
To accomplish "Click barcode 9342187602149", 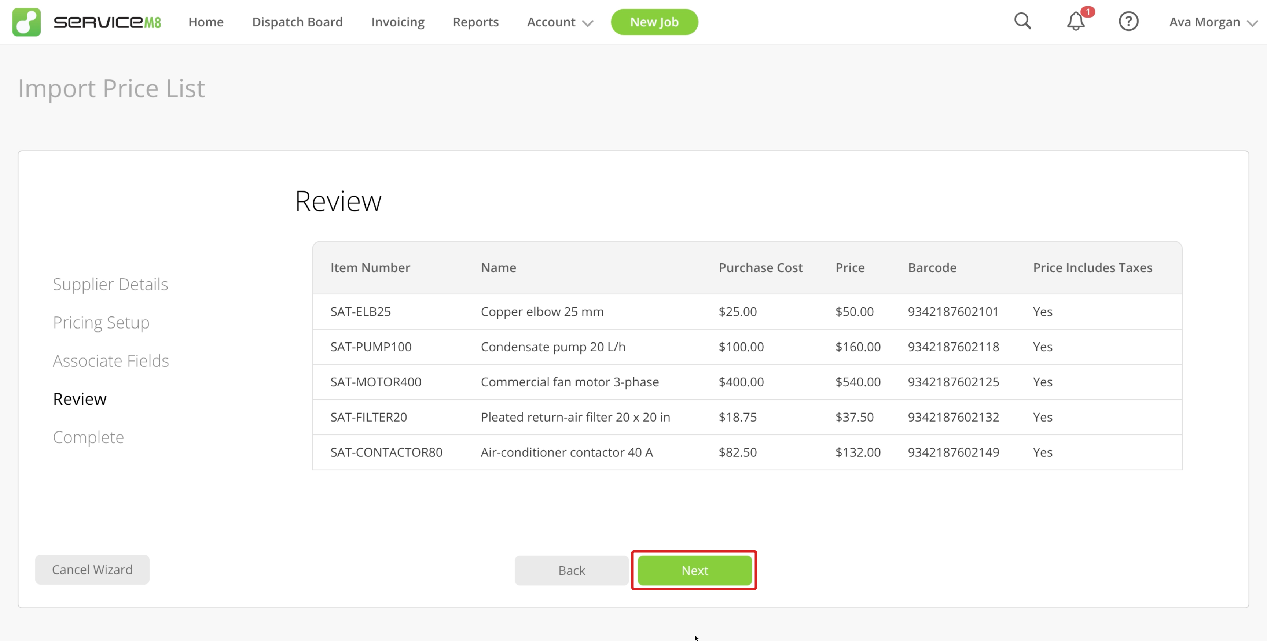I will tap(953, 452).
